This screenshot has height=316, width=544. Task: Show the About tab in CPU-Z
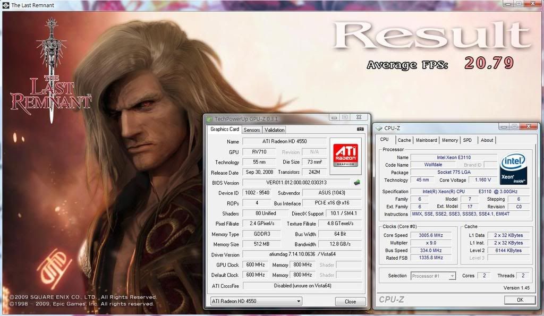point(487,140)
